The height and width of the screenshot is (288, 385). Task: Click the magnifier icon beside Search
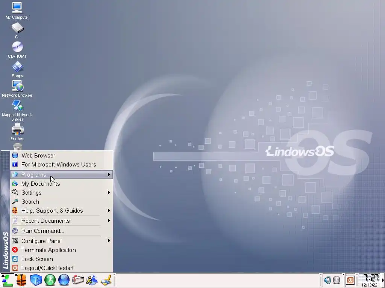point(15,201)
